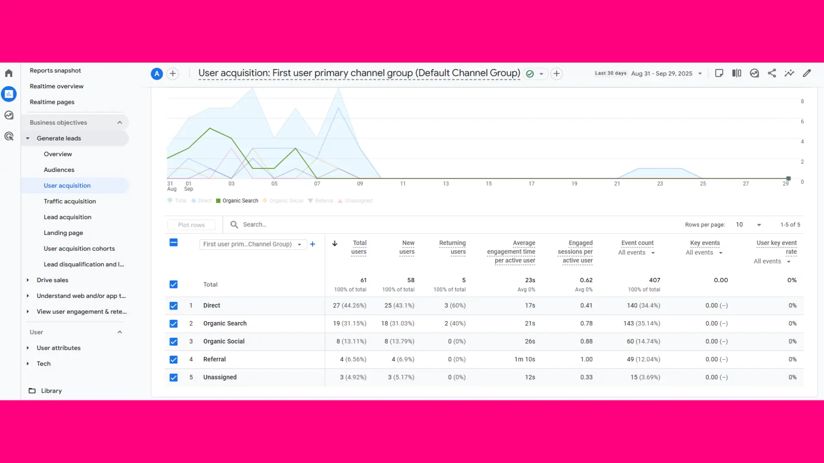Share this report via the share icon
The height and width of the screenshot is (463, 824).
772,73
